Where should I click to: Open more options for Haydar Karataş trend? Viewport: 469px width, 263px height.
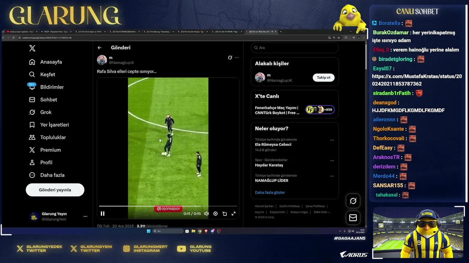tap(332, 160)
